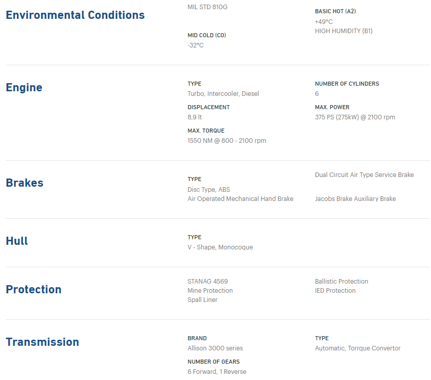Select the Transmission section title
The image size is (431, 380).
[x=42, y=342]
